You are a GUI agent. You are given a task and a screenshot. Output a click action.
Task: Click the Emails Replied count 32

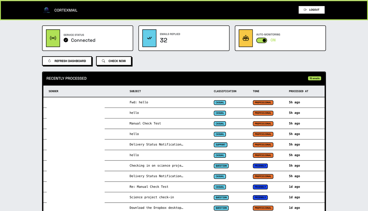pyautogui.click(x=164, y=40)
